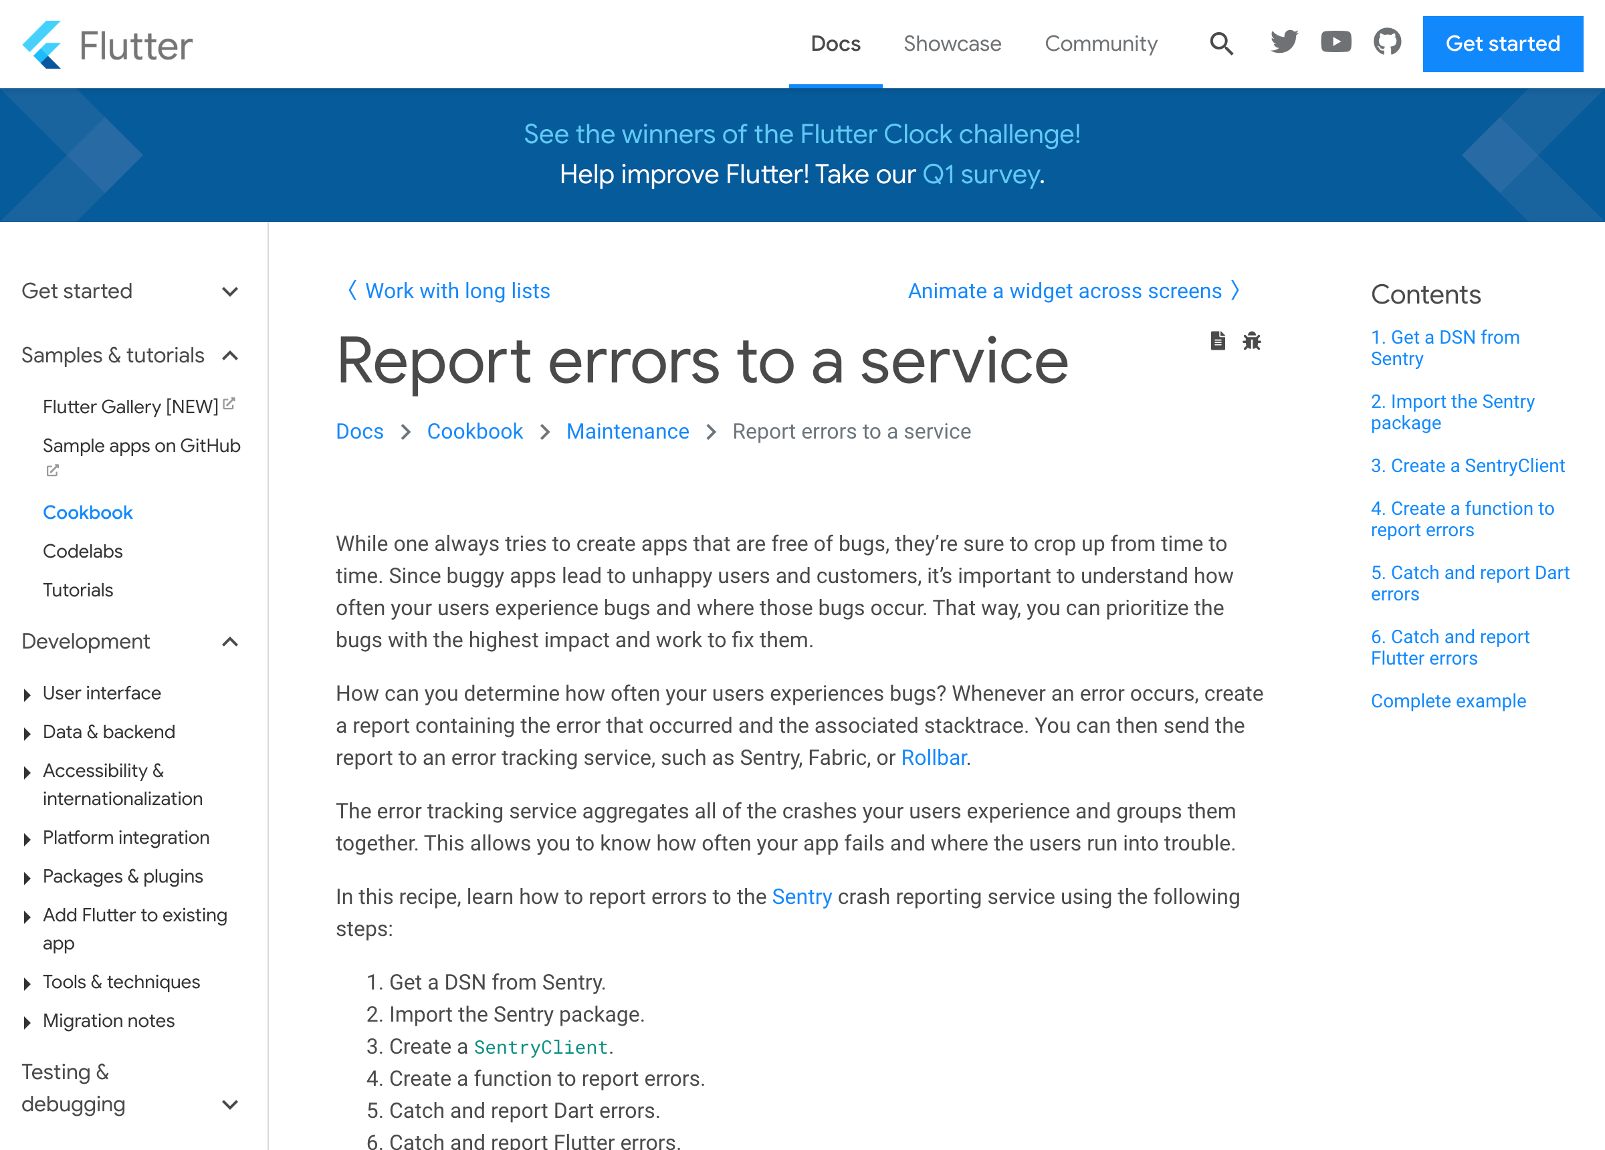
Task: Expand the User interface tree item
Action: pyautogui.click(x=27, y=694)
